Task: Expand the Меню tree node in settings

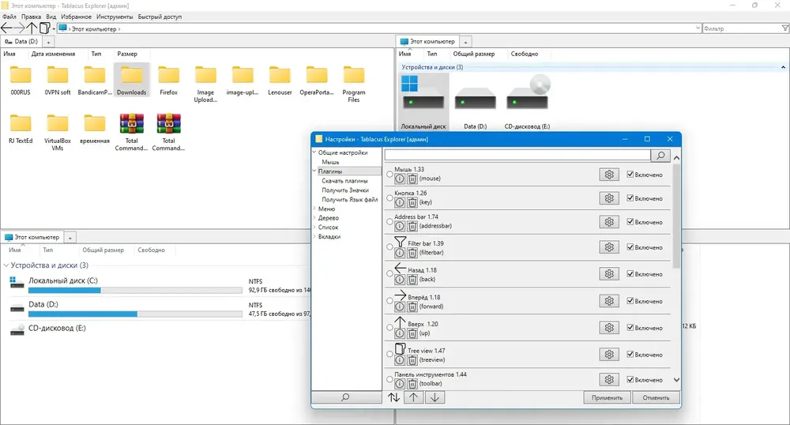Action: (x=314, y=209)
